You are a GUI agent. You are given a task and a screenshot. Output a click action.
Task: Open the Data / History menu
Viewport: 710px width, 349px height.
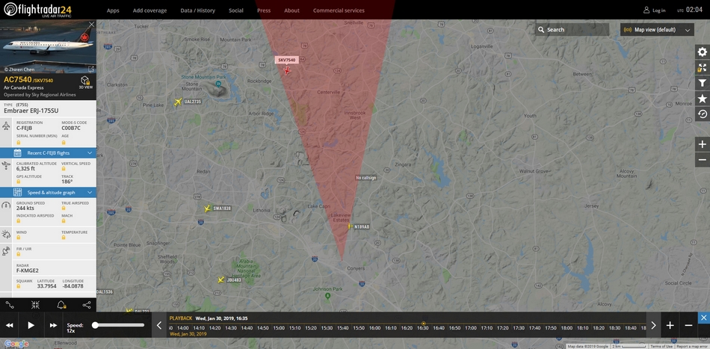198,10
